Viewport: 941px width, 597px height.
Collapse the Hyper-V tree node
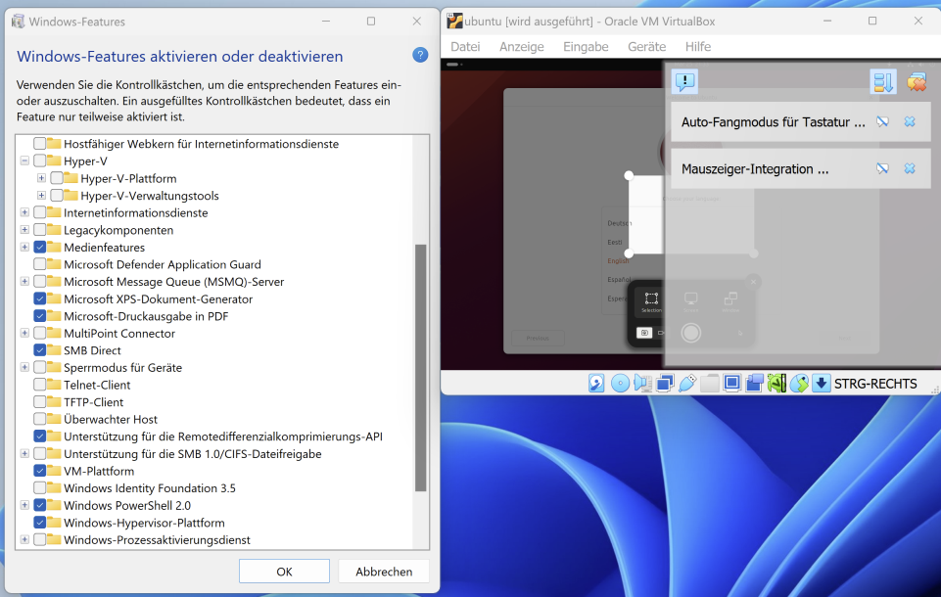[x=24, y=161]
